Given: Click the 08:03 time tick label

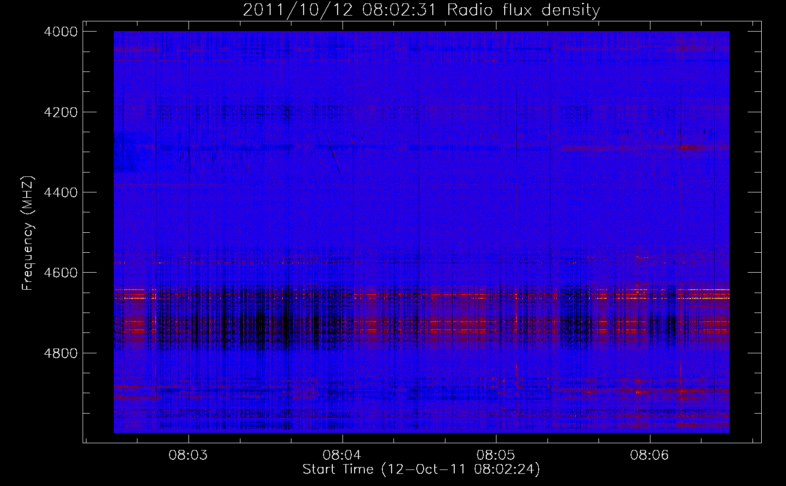Looking at the screenshot, I should (x=188, y=455).
